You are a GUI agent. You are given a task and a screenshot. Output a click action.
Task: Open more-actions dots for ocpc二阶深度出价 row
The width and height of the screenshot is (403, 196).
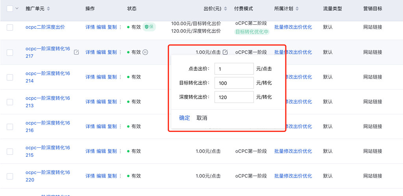[120, 27]
